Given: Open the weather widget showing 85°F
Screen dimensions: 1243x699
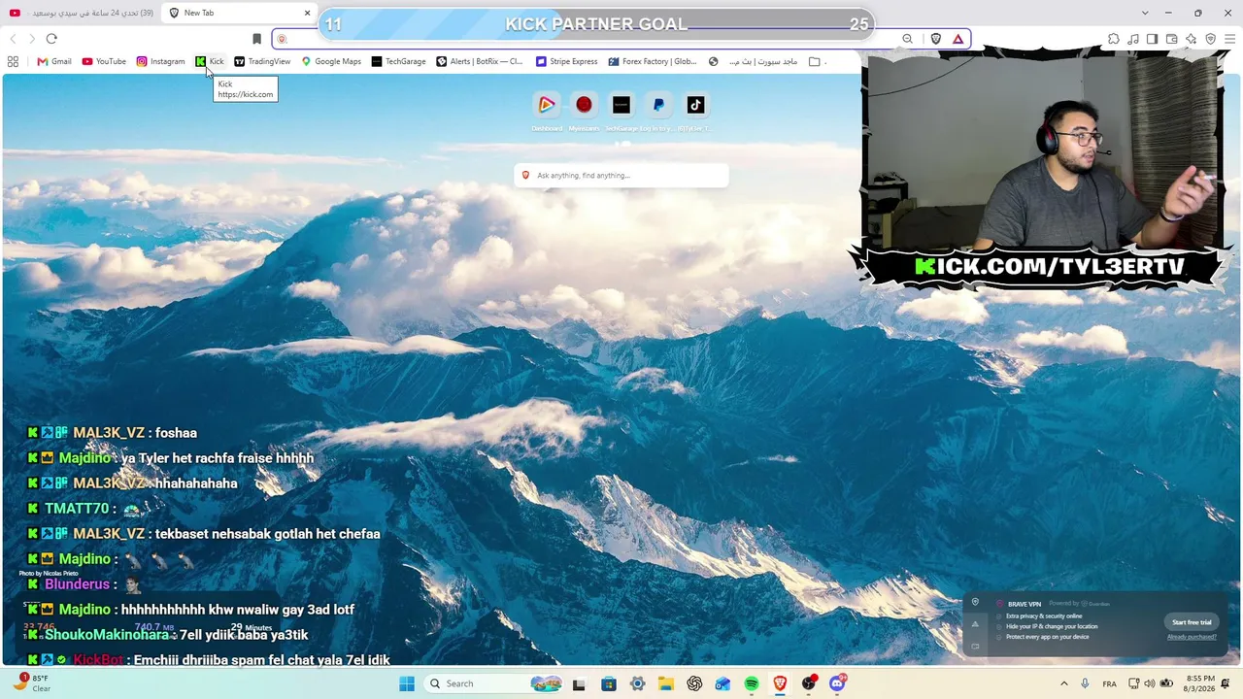Looking at the screenshot, I should click(x=32, y=683).
